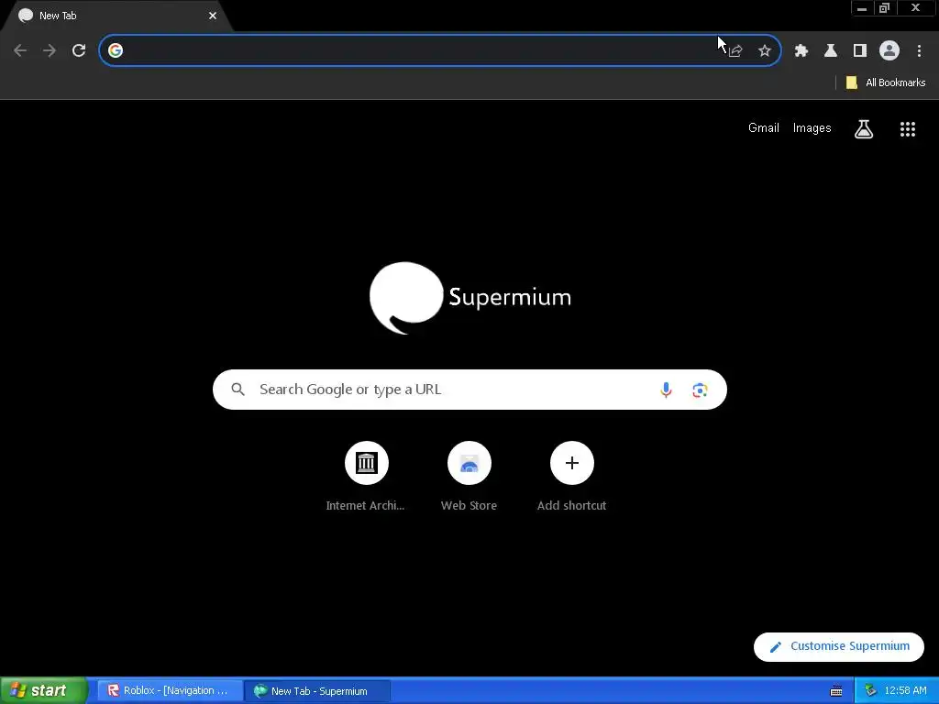Image resolution: width=939 pixels, height=704 pixels.
Task: Open the three-dot browser menu
Action: point(919,51)
